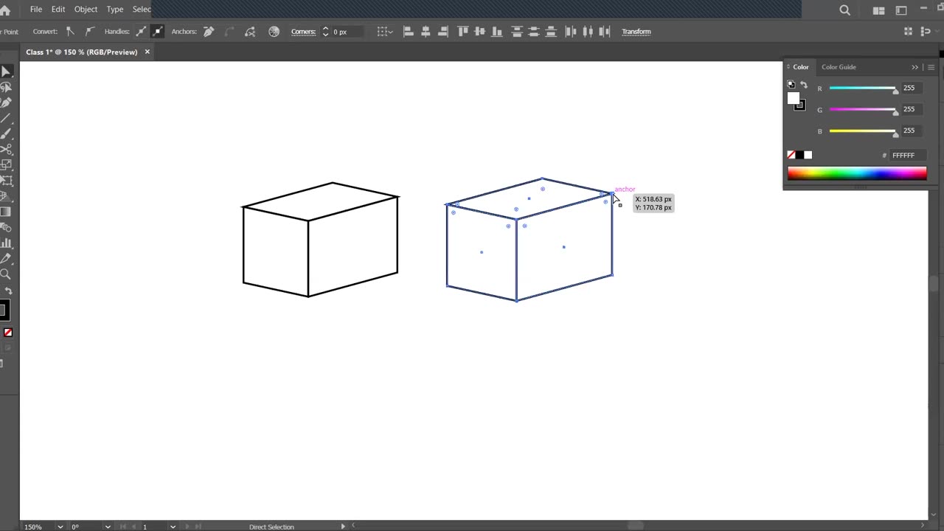The width and height of the screenshot is (944, 531).
Task: Set the None swatch in the left toolbar
Action: [8, 333]
